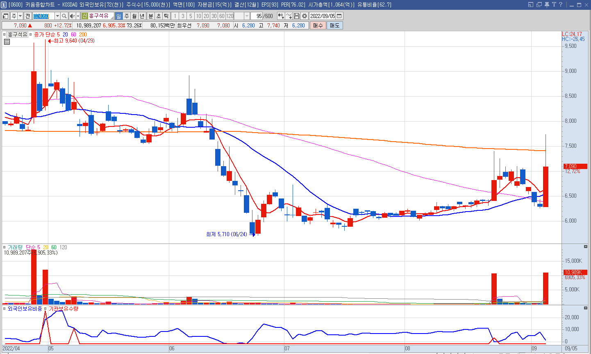Click the 최고 9,640 (04/29) high marker
Screen dimensions: 591x354
(x=71, y=41)
